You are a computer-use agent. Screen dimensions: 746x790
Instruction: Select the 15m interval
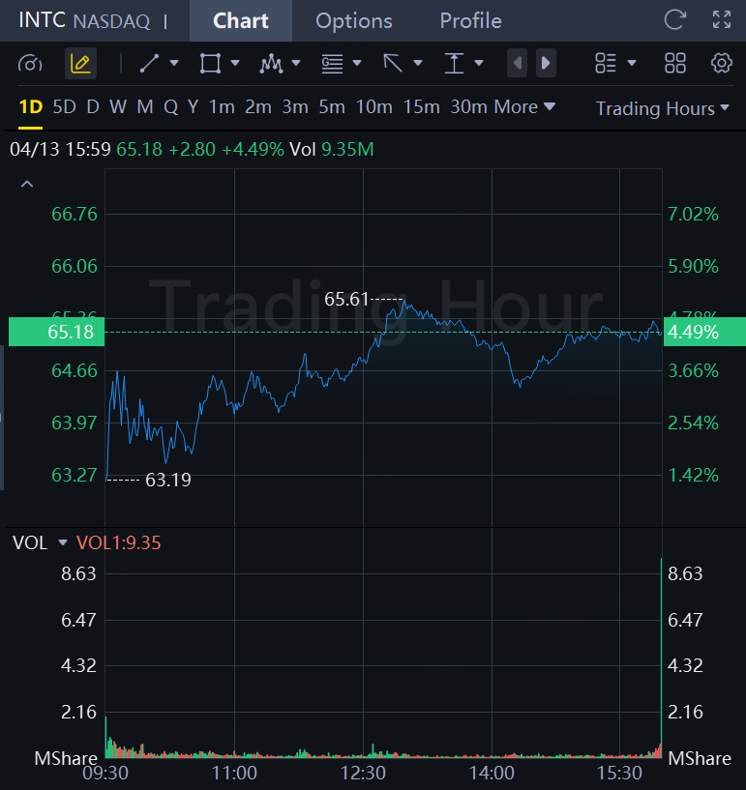(422, 107)
